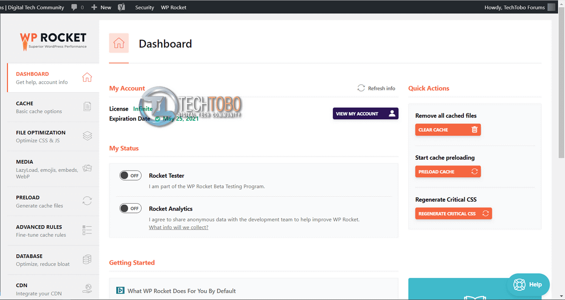The height and width of the screenshot is (300, 565).
Task: Click the home icon beside Dashboard heading
Action: pos(119,43)
